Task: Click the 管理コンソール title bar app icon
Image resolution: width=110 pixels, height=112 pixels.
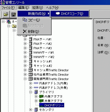Action: [2, 2]
